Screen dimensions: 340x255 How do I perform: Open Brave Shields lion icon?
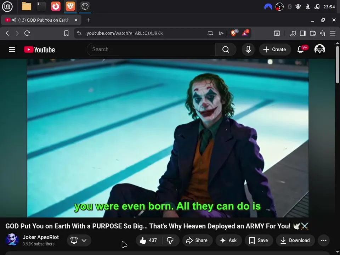point(234,33)
